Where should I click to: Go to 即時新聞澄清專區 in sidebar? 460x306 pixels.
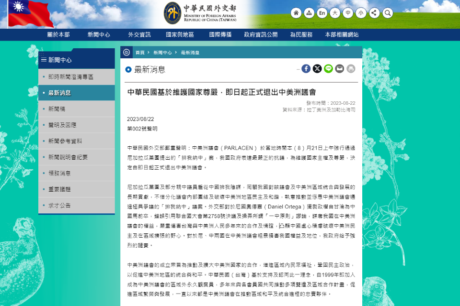point(77,76)
